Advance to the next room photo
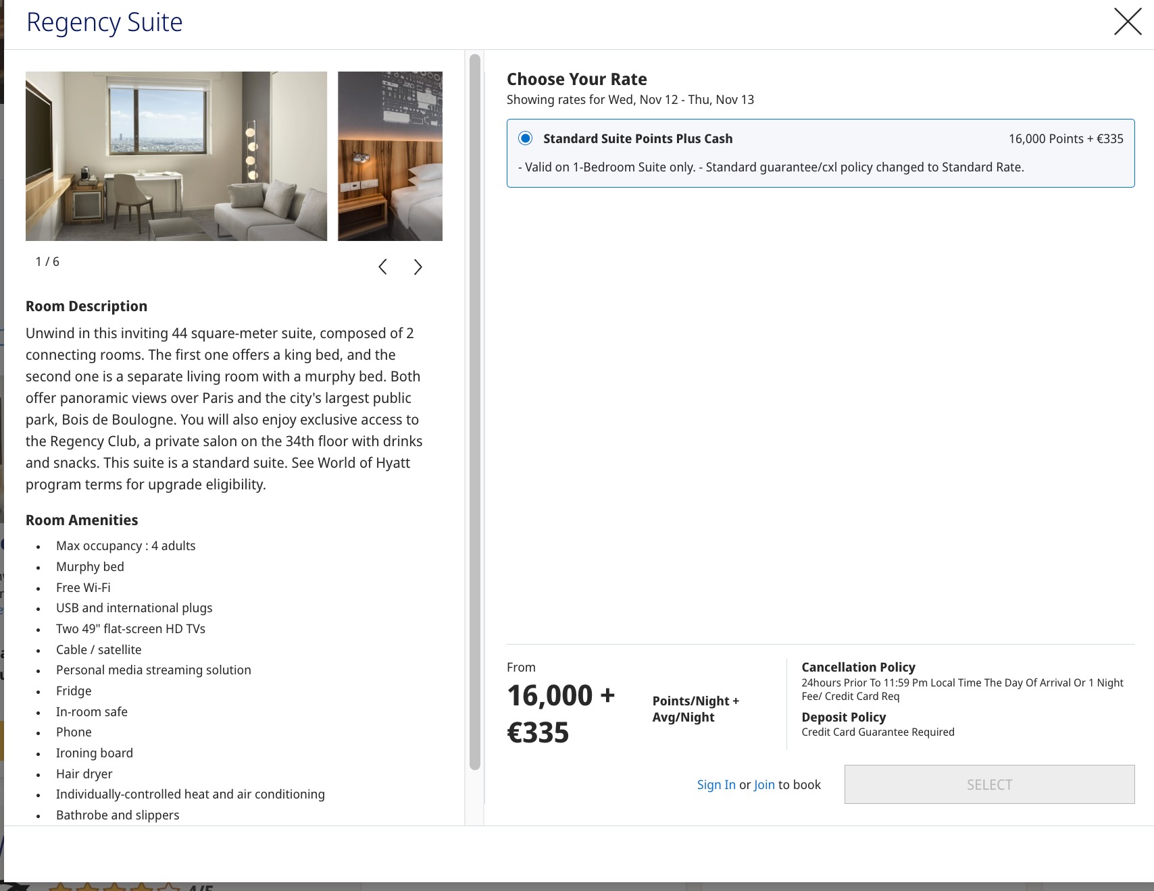Screen dimensions: 1154x891 (418, 267)
